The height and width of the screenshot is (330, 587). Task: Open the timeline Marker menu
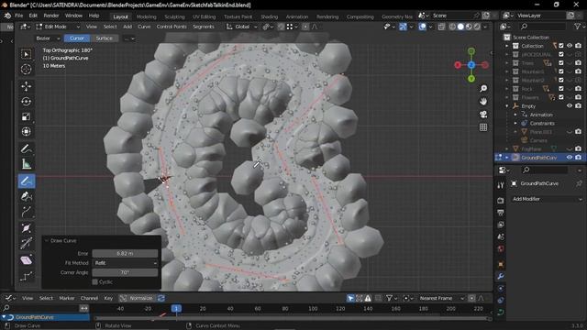pyautogui.click(x=67, y=298)
